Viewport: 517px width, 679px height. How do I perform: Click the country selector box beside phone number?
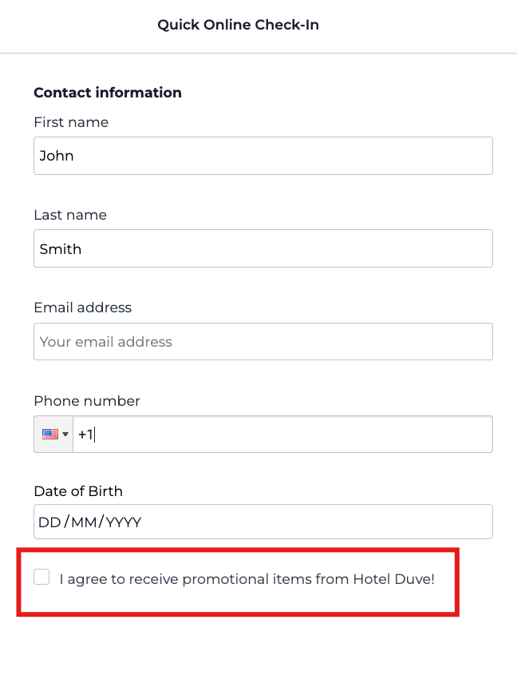click(x=53, y=435)
